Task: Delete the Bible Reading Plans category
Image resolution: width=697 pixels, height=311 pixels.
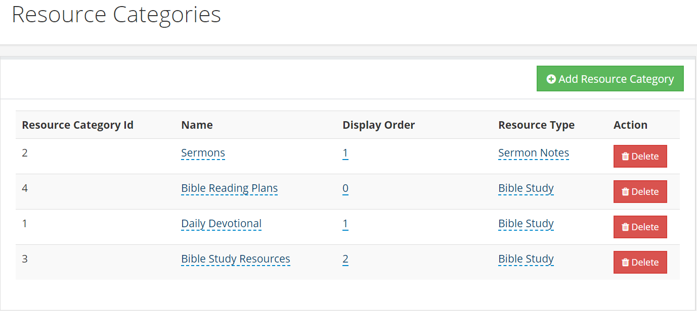Action: click(x=640, y=191)
